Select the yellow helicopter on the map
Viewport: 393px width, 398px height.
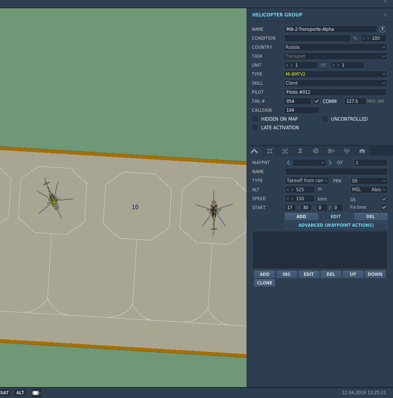pos(54,199)
